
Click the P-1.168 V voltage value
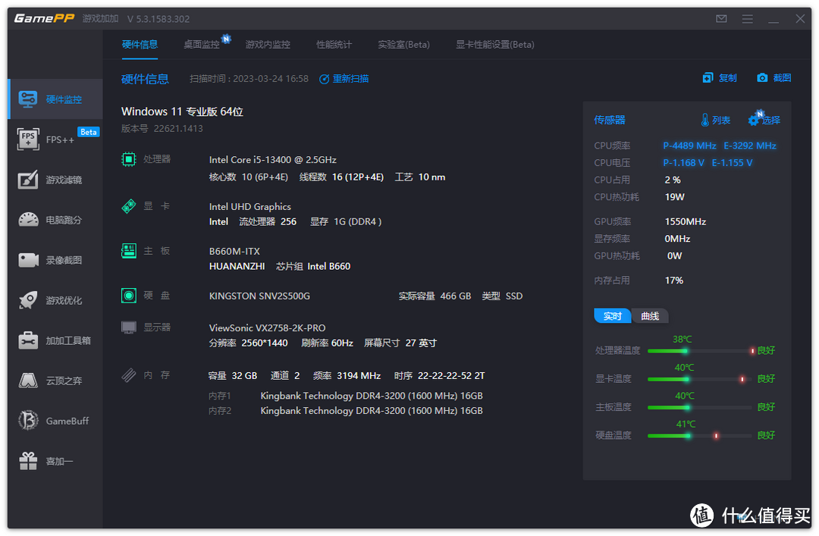684,163
